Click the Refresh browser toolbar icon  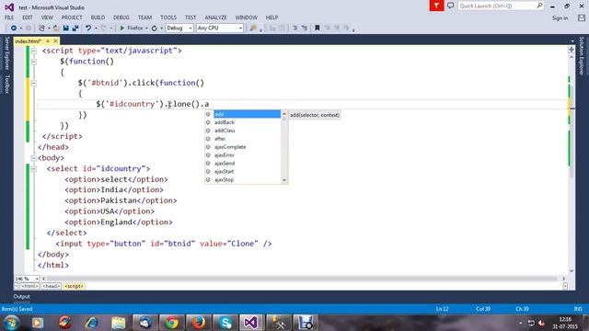[x=154, y=29]
